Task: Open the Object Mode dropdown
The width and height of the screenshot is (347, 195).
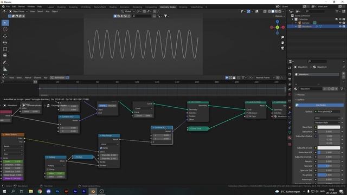Action: 18,11
